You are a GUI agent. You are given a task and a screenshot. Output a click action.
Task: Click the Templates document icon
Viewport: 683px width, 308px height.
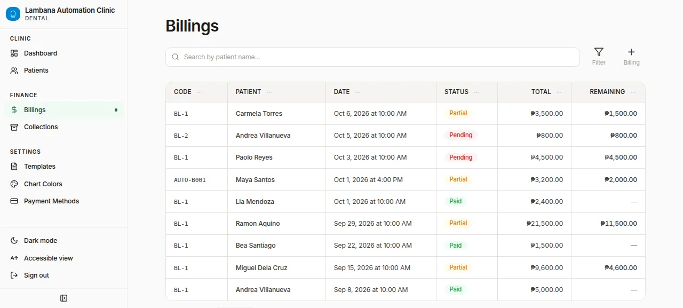[x=14, y=167]
